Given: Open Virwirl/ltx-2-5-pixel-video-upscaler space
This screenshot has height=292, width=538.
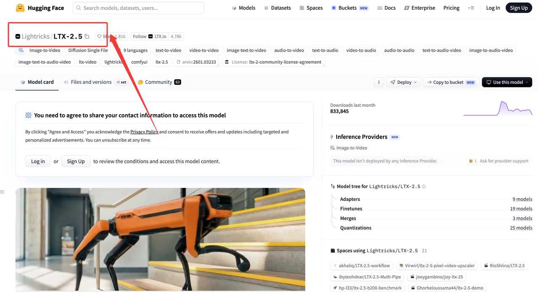Looking at the screenshot, I should (x=437, y=266).
